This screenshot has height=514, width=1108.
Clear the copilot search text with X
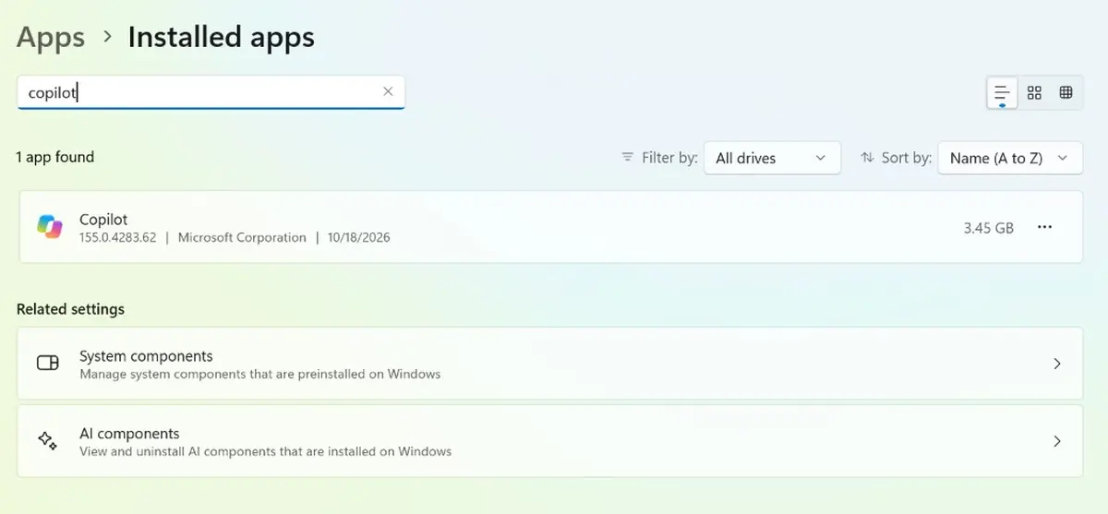(x=388, y=91)
